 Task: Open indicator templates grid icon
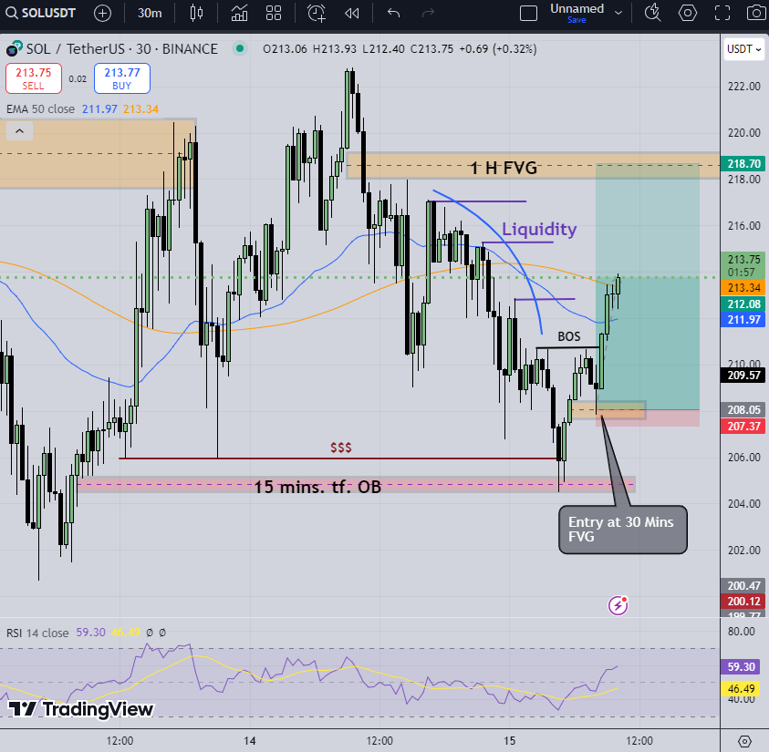[x=273, y=14]
